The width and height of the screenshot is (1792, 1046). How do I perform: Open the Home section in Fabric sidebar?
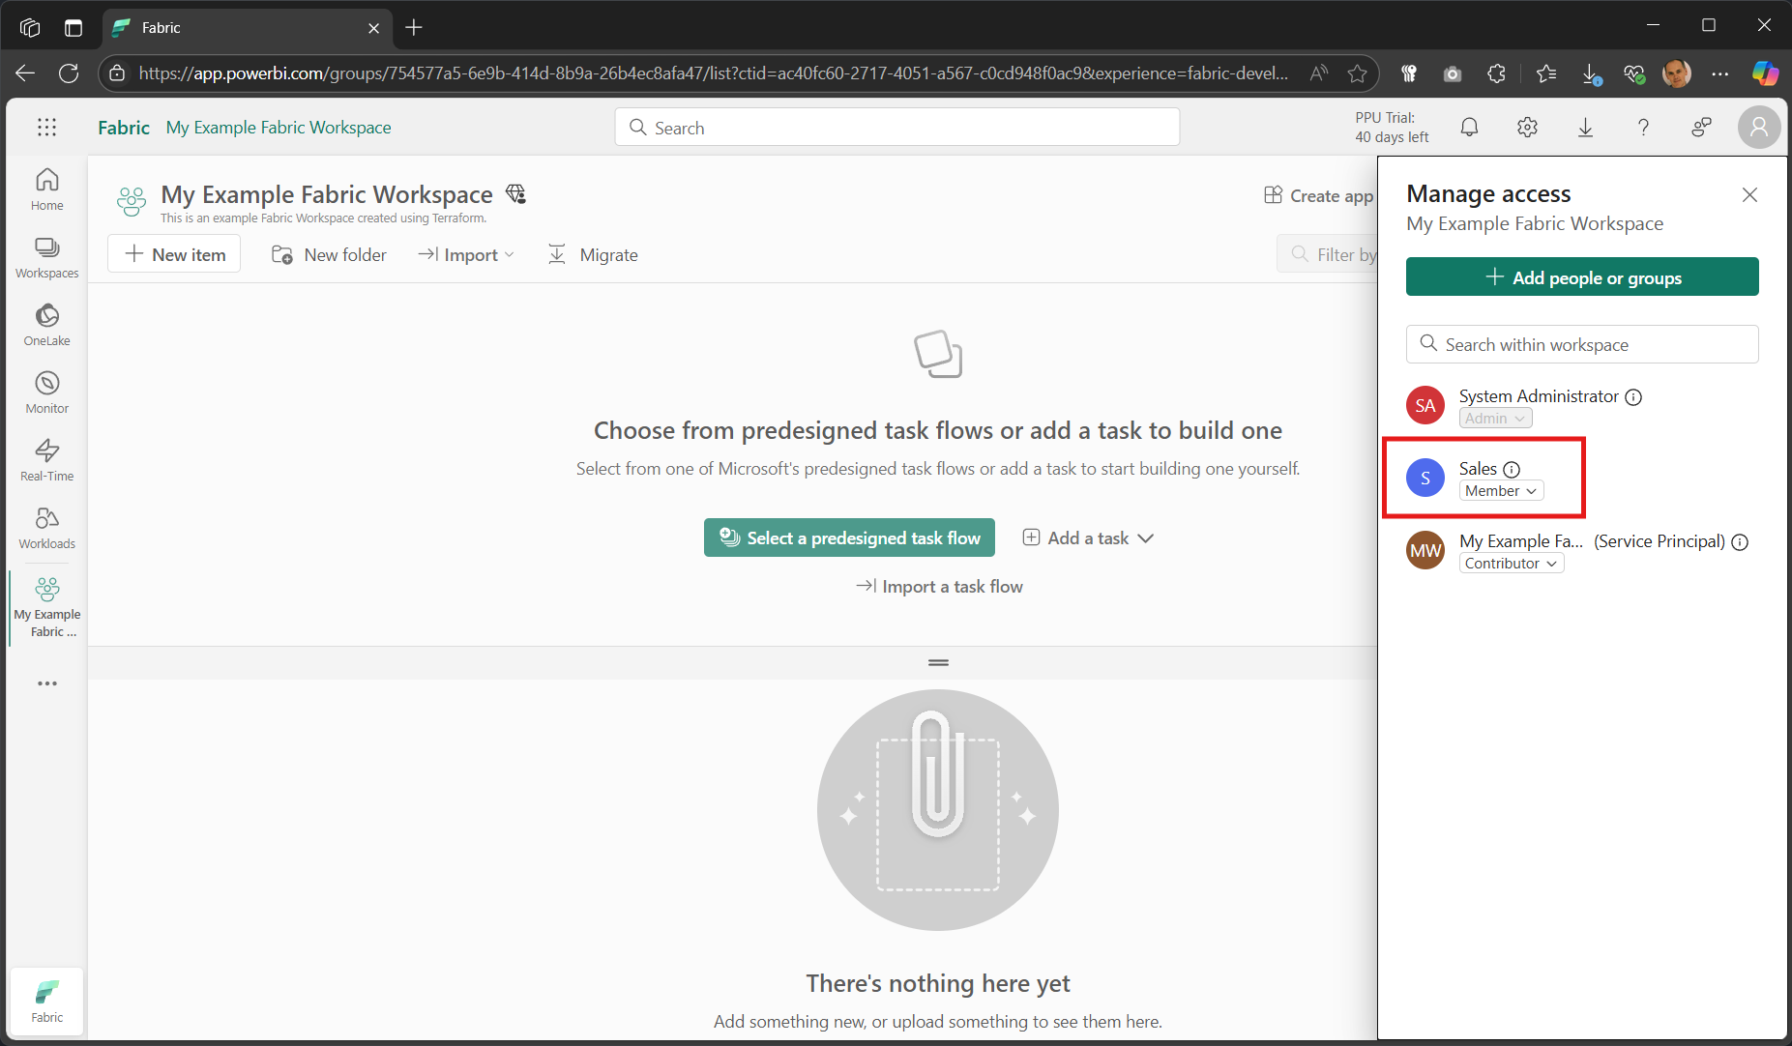[x=45, y=189]
